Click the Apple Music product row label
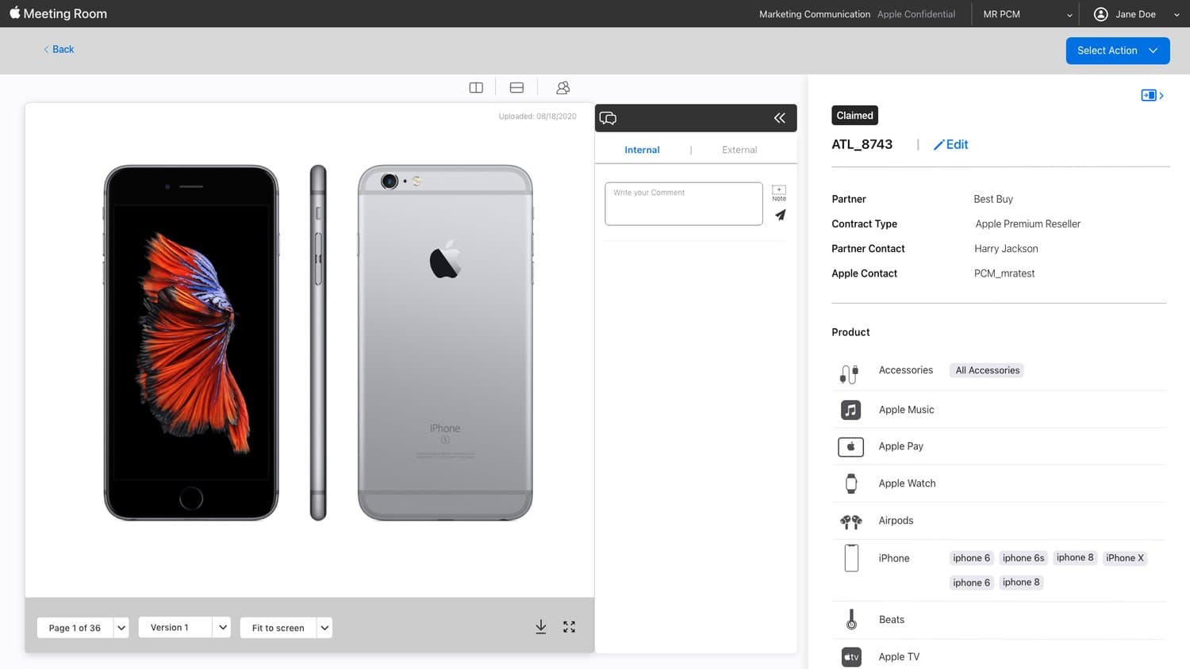This screenshot has height=669, width=1190. pyautogui.click(x=906, y=410)
